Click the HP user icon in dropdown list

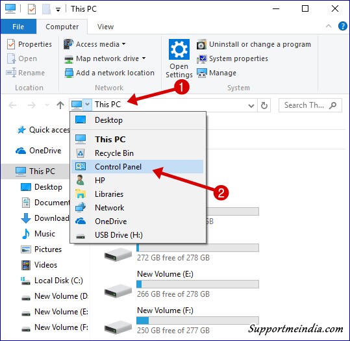[80, 180]
